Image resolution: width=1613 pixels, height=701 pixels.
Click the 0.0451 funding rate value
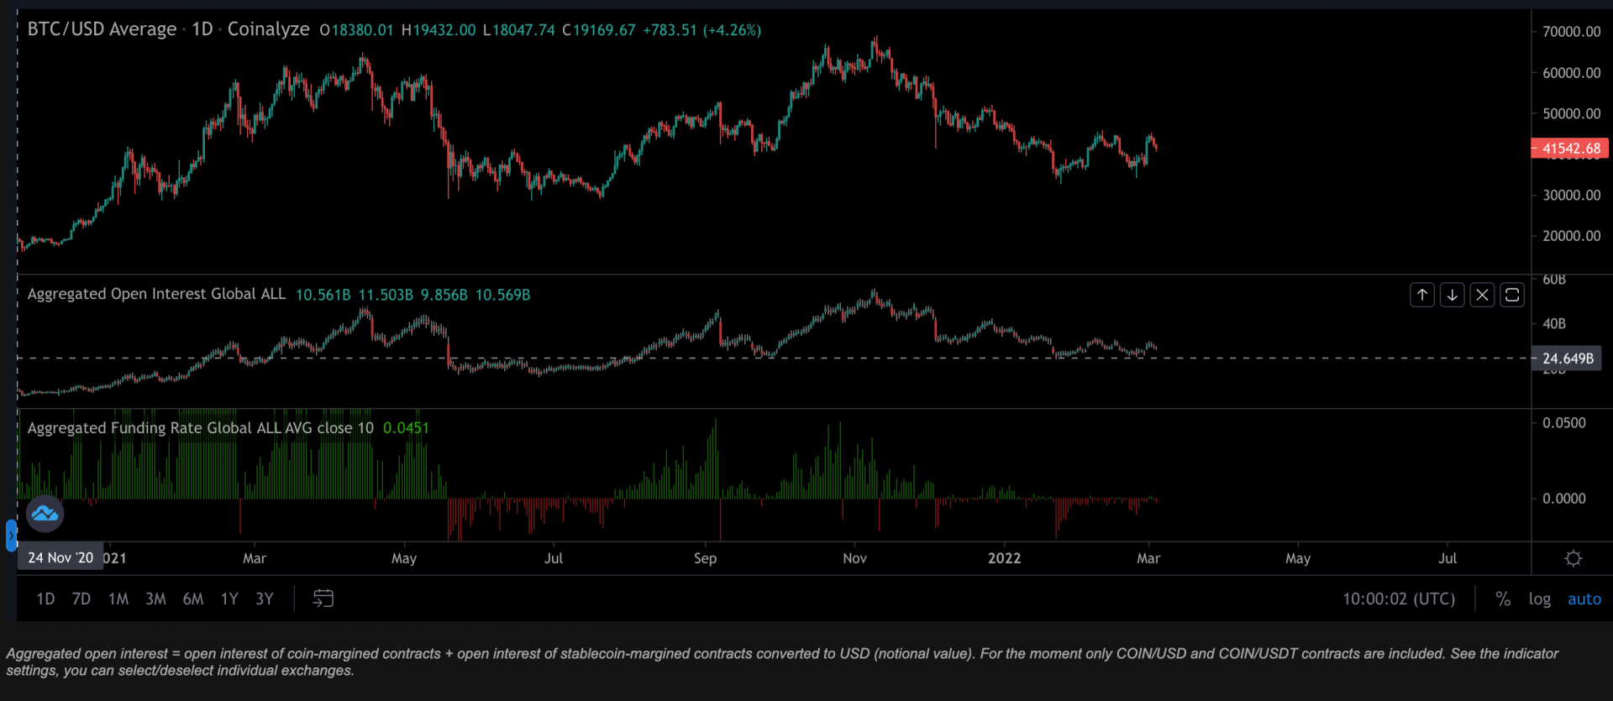(406, 428)
